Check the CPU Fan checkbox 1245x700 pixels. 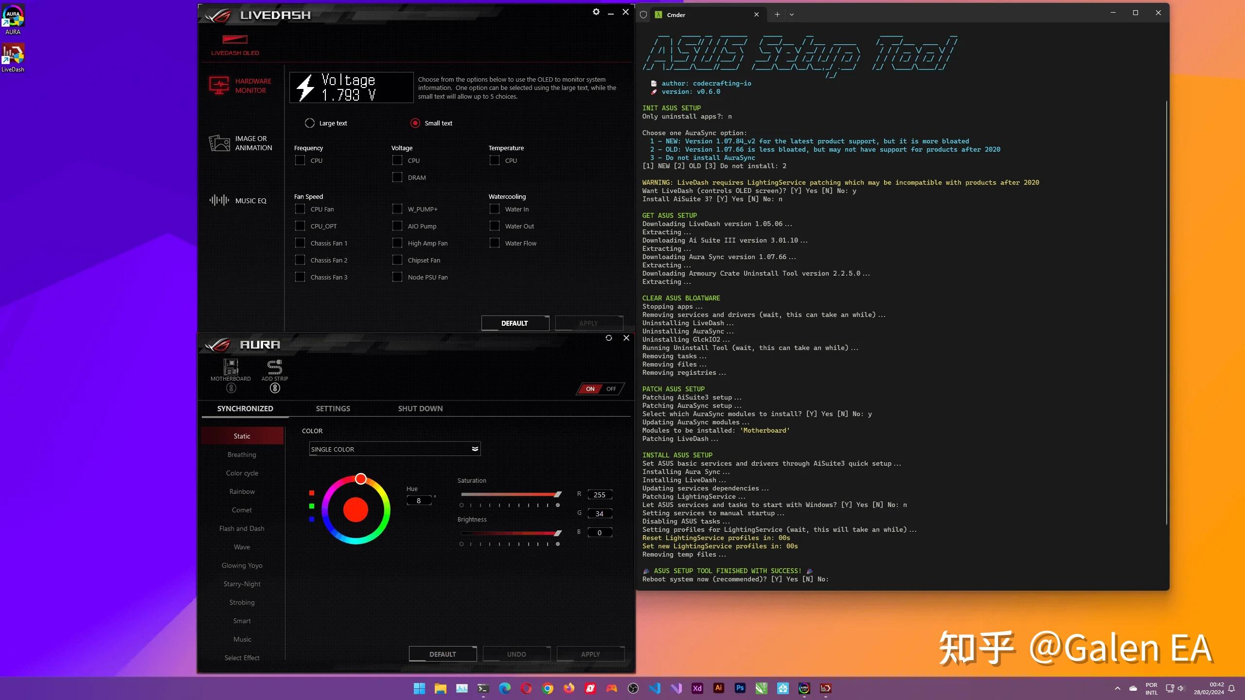pos(300,209)
